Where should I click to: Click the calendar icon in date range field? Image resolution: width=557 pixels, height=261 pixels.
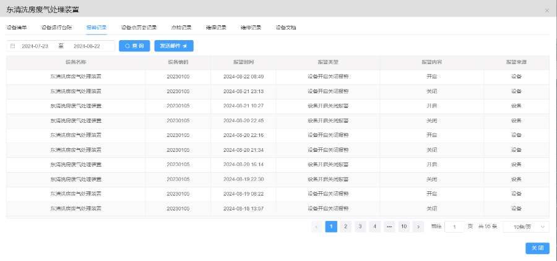[12, 46]
